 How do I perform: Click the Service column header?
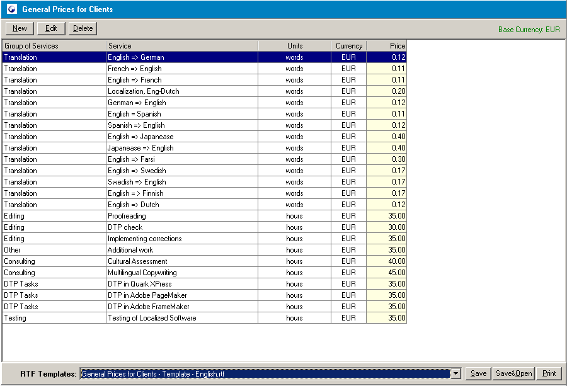pos(183,45)
